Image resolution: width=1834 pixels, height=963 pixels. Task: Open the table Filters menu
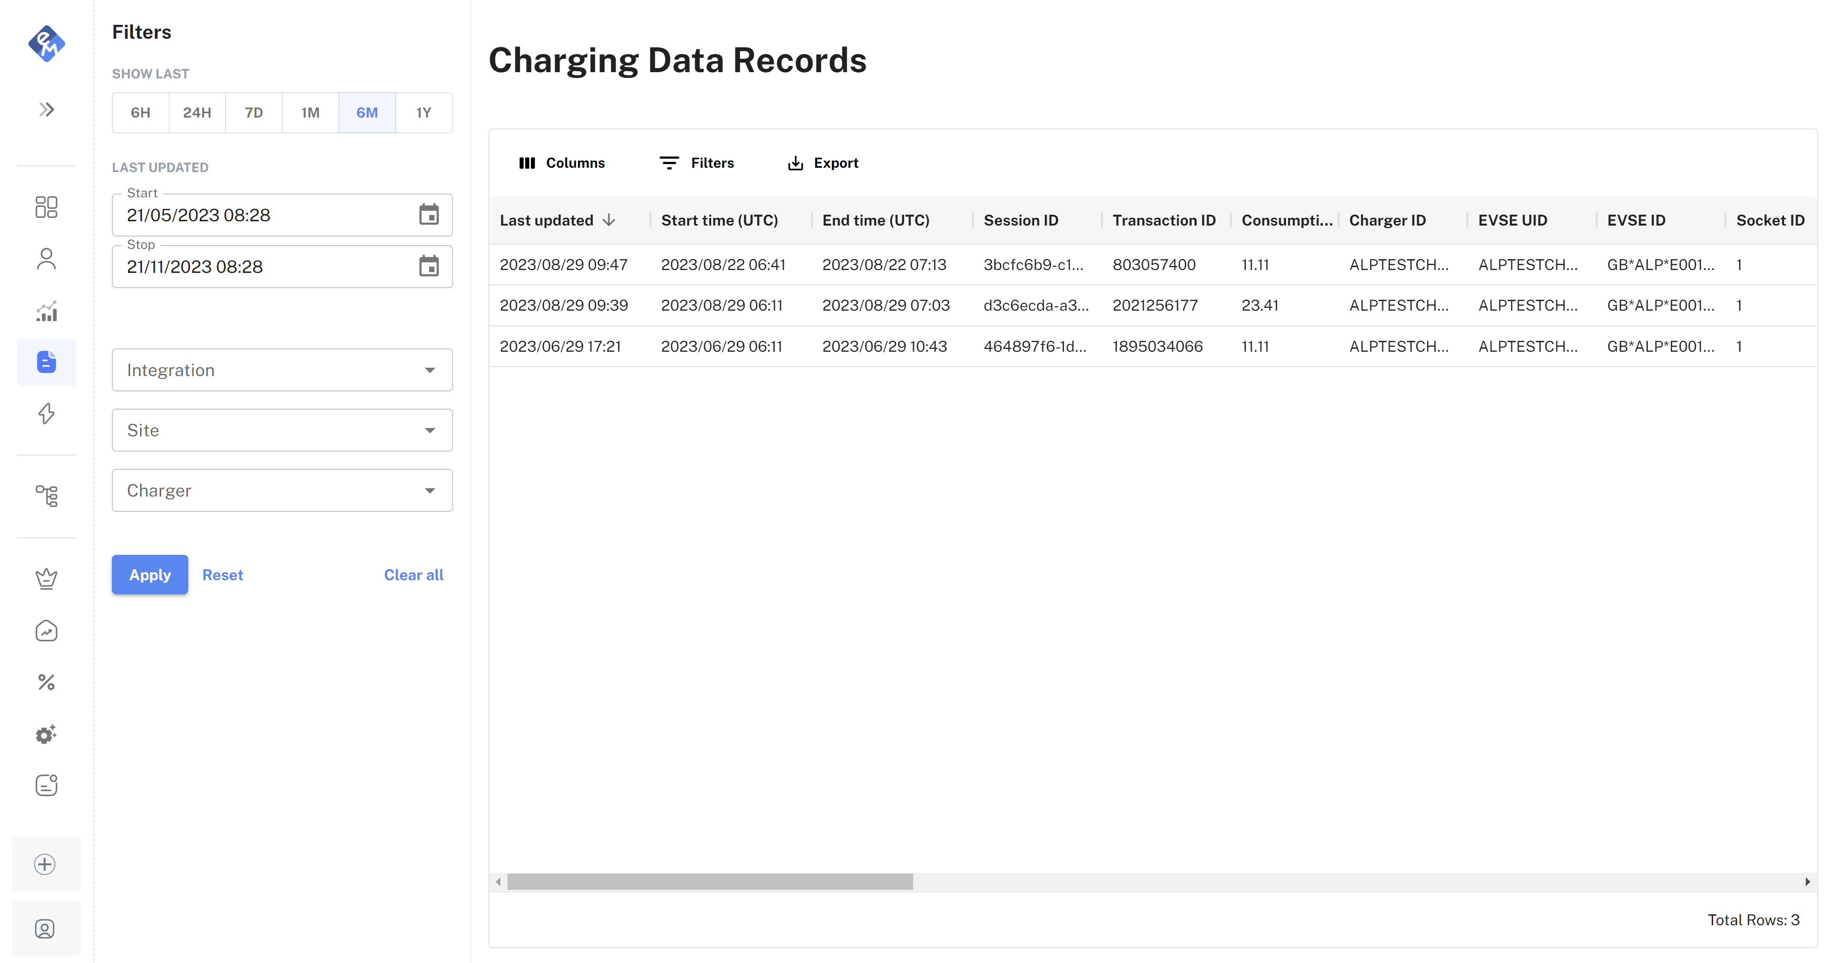697,162
